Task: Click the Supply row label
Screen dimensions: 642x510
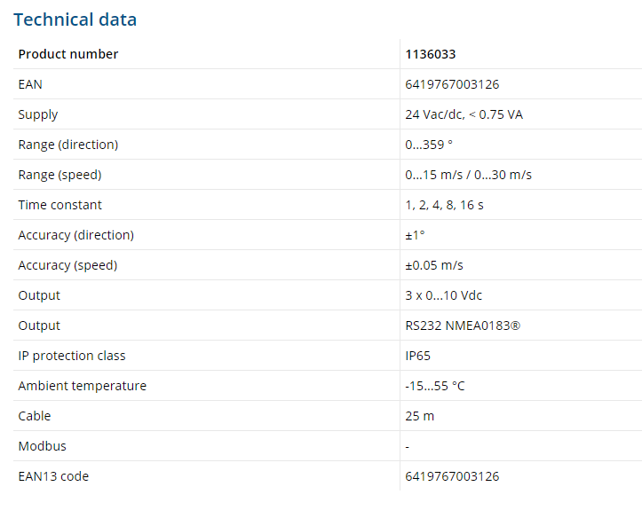Action: [38, 114]
